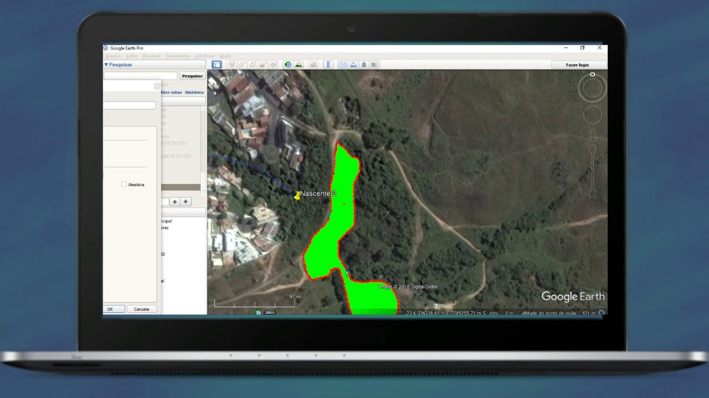Open the Adicionar menu
Viewport: 709px width, 398px height.
coord(205,56)
